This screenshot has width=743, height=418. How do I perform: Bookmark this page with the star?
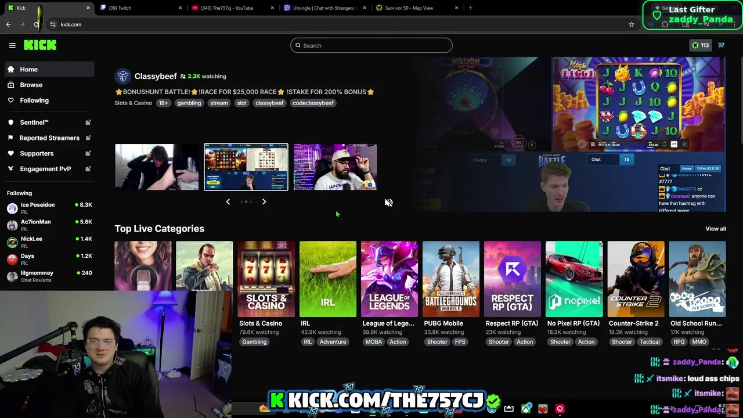tap(632, 24)
